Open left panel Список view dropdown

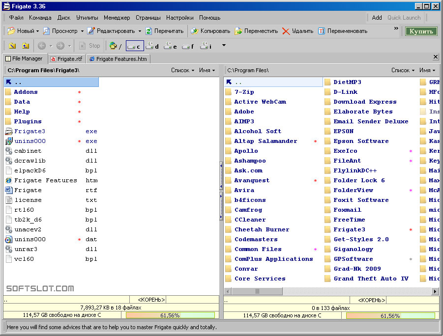click(182, 70)
